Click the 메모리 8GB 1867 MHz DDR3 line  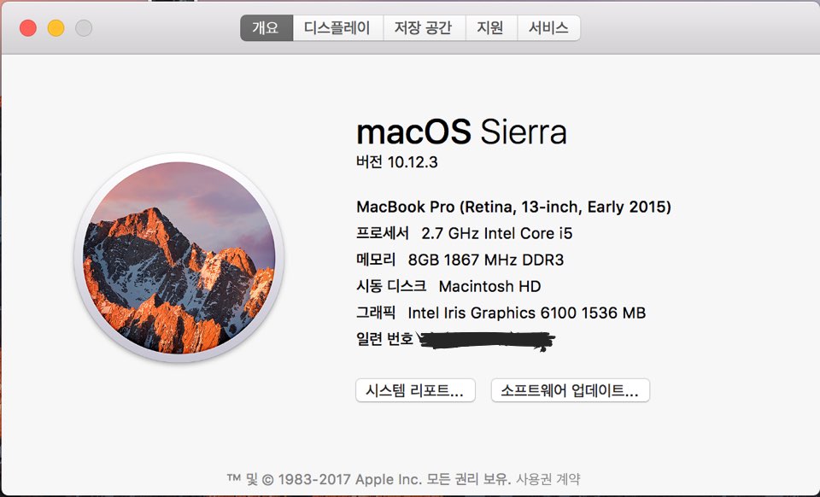pos(460,260)
